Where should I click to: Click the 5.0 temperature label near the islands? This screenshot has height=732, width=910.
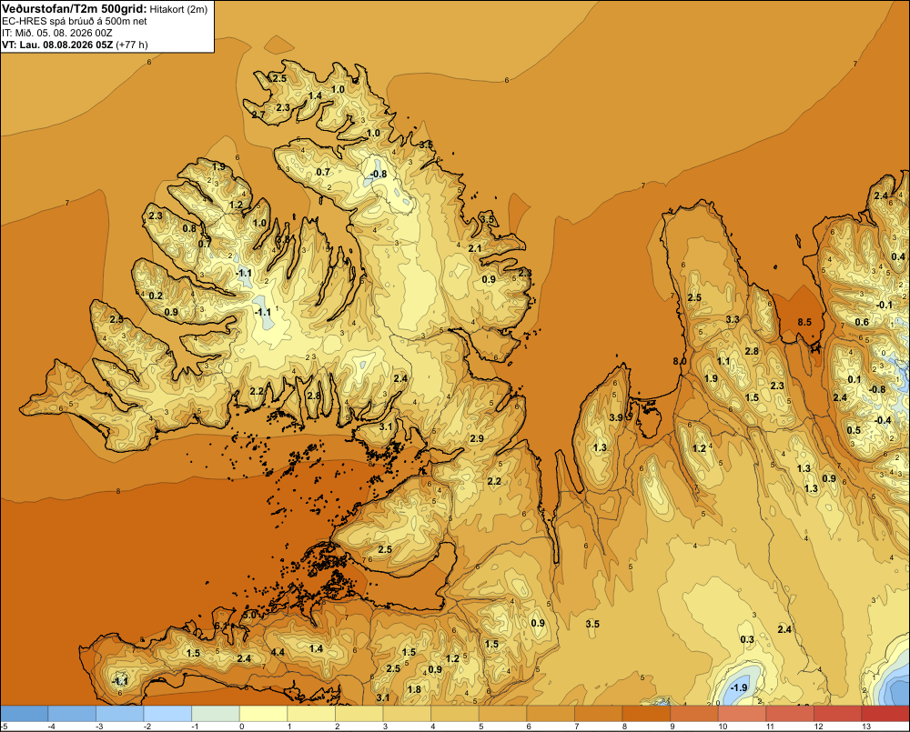point(249,615)
